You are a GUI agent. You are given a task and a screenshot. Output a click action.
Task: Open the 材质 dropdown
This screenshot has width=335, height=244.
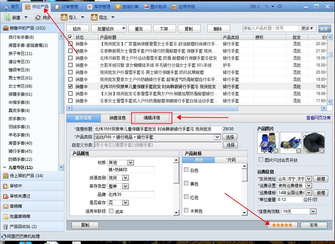click(131, 163)
